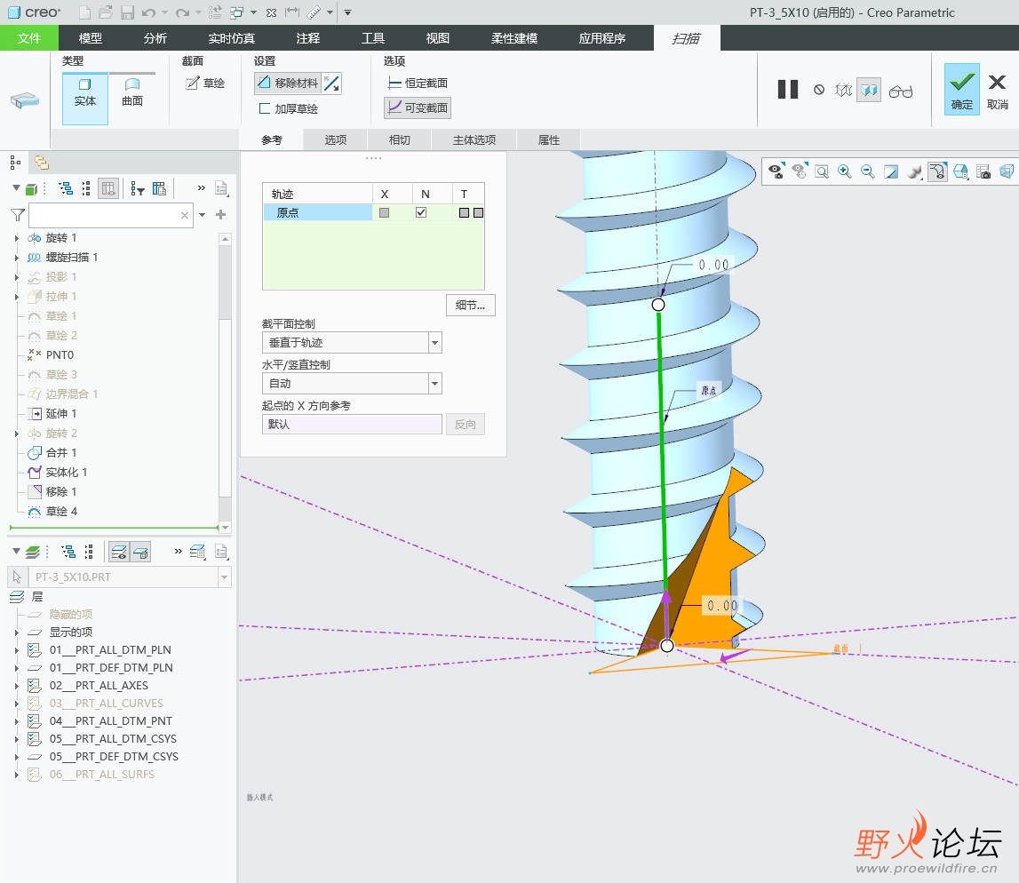
Task: Click the flip material side icon
Action: [x=331, y=84]
